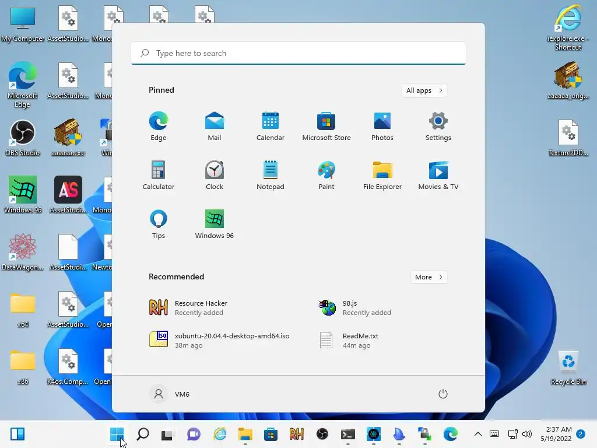Select the Microsoft Edge desktop shortcut
Image resolution: width=597 pixels, height=448 pixels.
tap(23, 85)
